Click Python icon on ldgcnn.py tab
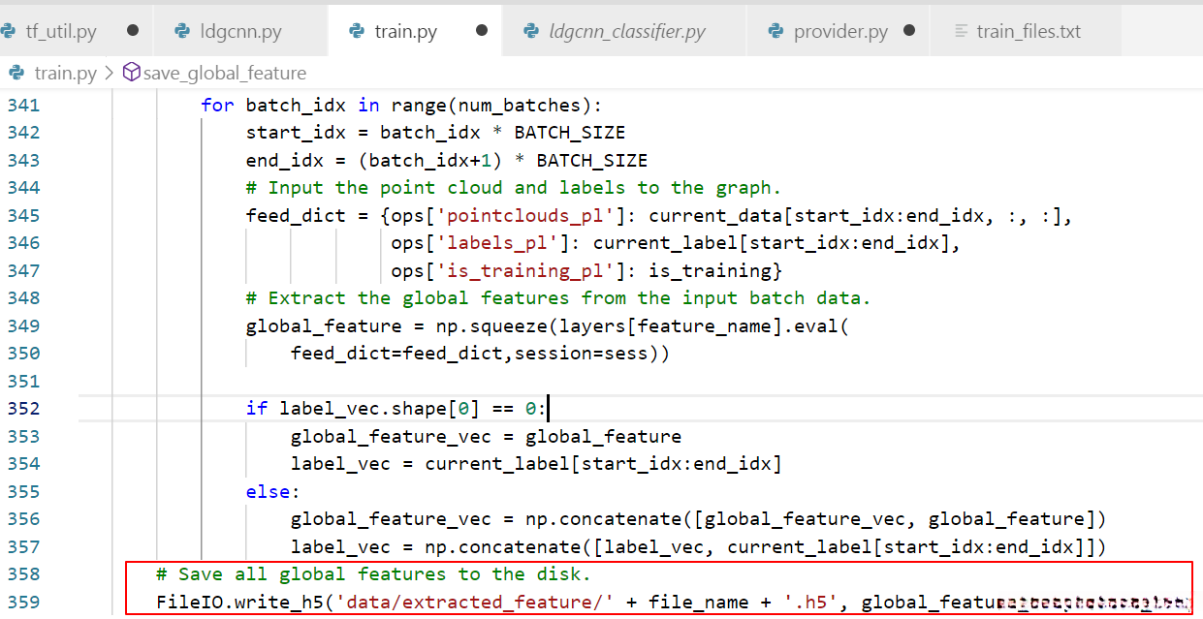 (x=182, y=31)
